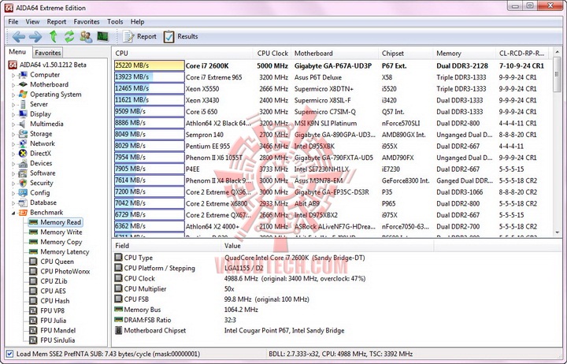Expand the Motherboard tree node
Viewport: 567px width, 364px height.
tap(13, 85)
